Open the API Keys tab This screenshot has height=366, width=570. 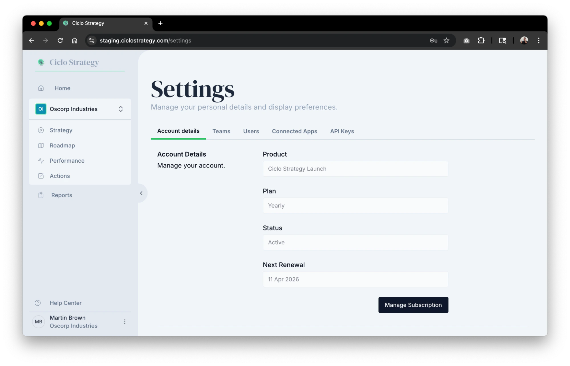click(342, 131)
